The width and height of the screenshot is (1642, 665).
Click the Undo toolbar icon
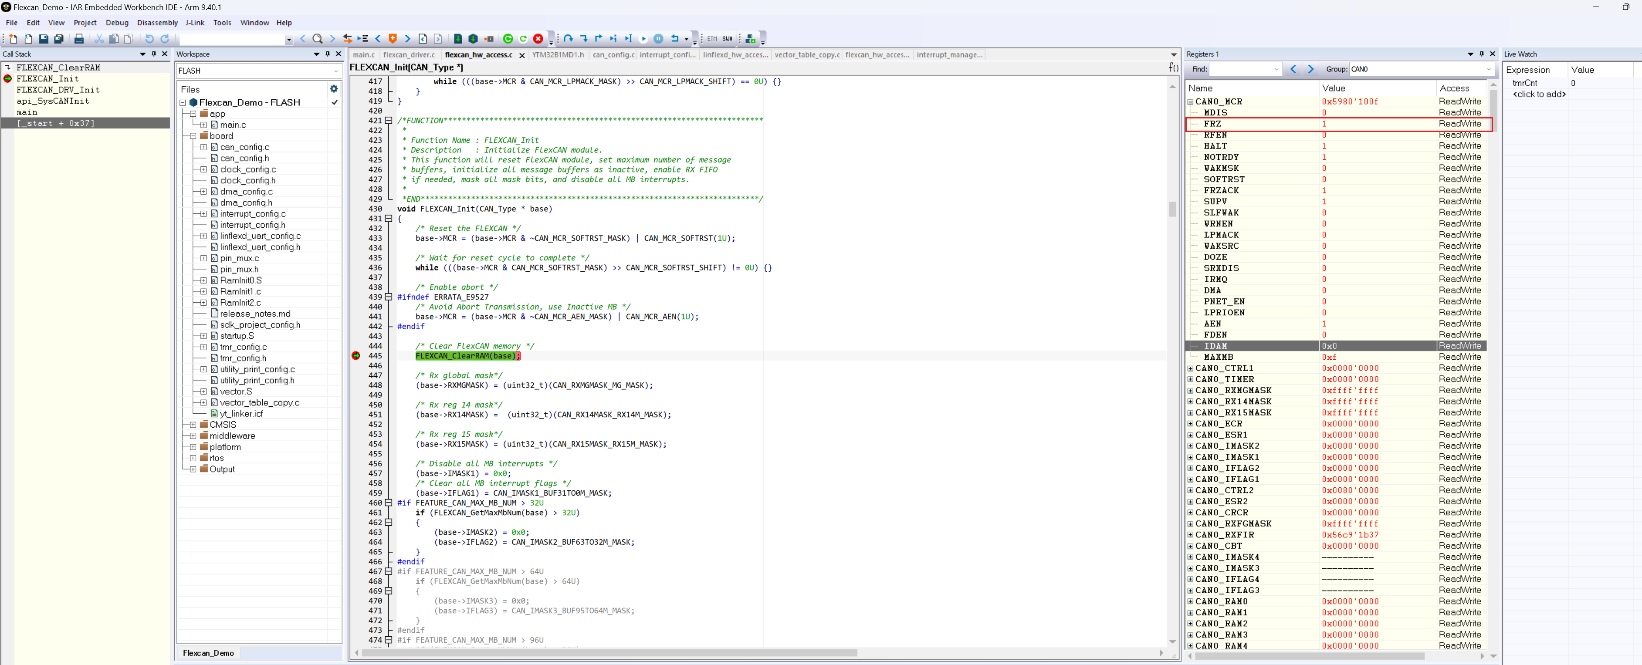tap(150, 39)
